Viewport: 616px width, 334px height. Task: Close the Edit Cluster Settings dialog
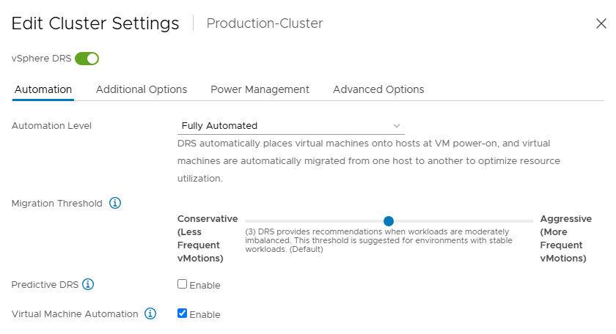coord(601,23)
